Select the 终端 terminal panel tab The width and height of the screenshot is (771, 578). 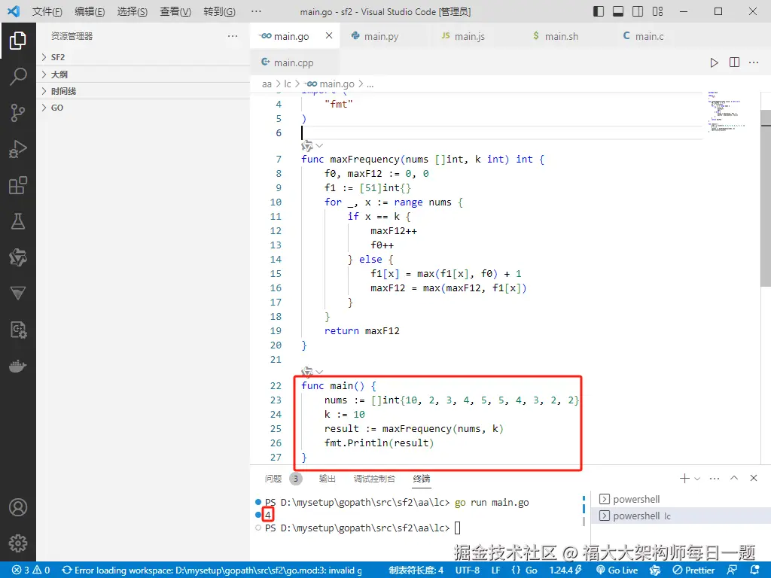coord(422,478)
